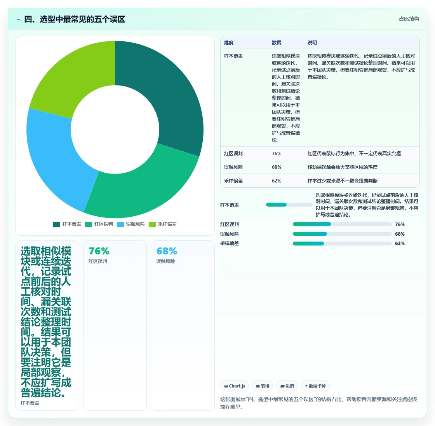This screenshot has height=426, width=435.
Task: Click the section title 四、选型中最常见的五个误区
Action: tap(75, 19)
